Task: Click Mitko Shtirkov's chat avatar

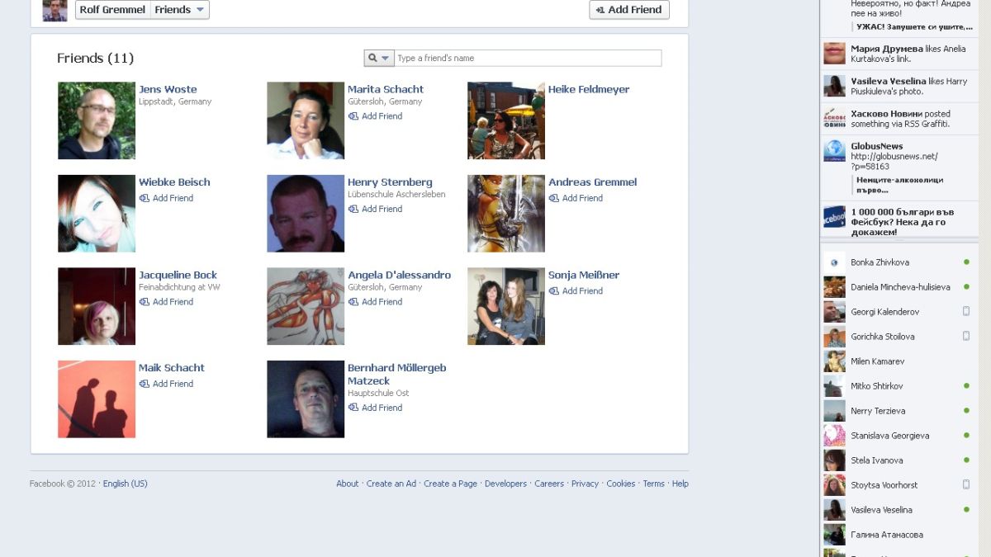Action: [834, 386]
